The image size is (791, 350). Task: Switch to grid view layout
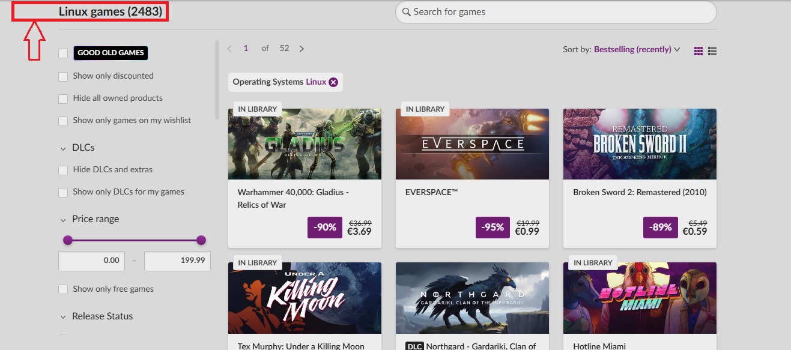point(698,51)
